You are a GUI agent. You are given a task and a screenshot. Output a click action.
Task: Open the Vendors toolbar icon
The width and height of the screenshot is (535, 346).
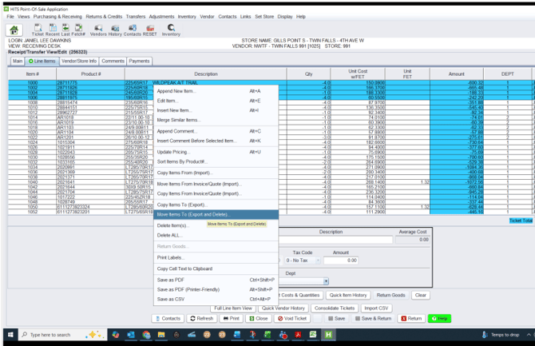pyautogui.click(x=98, y=30)
